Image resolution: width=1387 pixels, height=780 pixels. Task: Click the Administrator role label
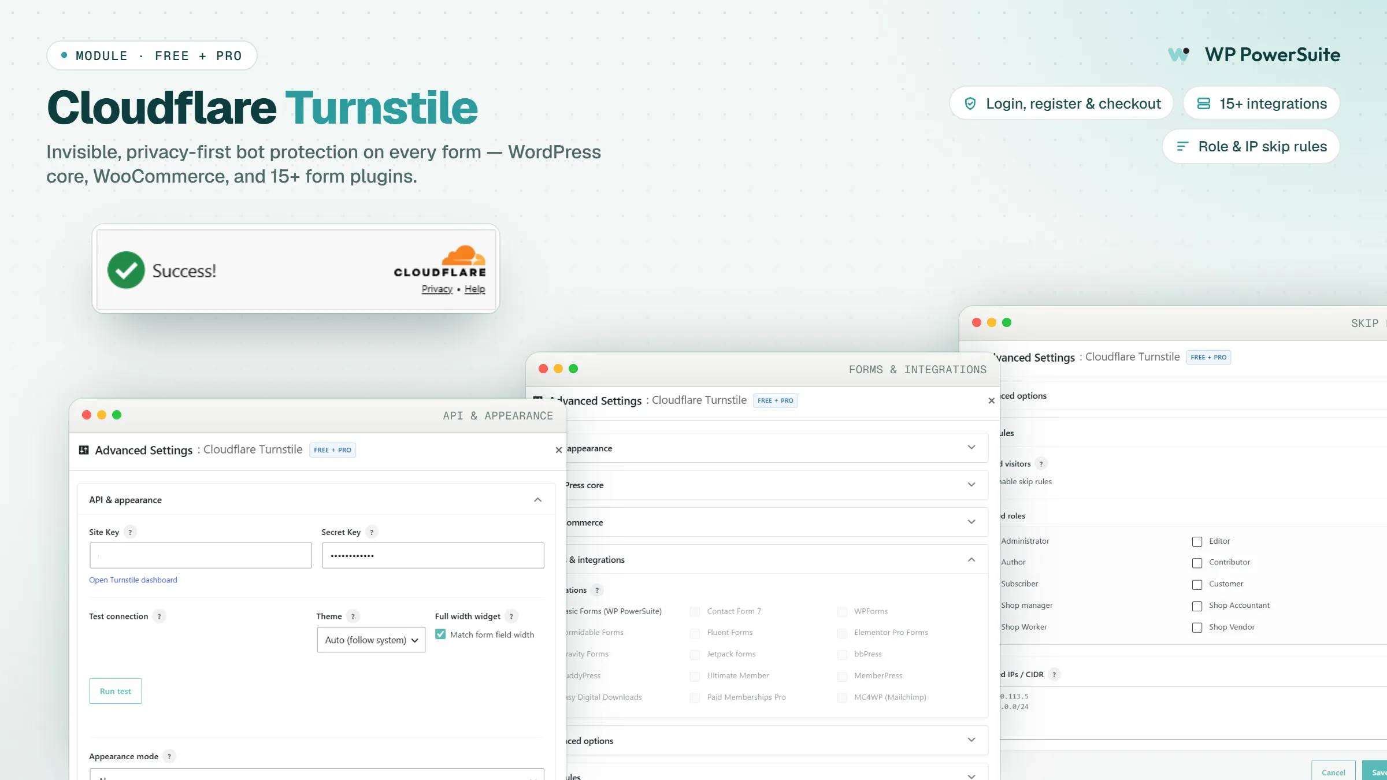[1025, 541]
